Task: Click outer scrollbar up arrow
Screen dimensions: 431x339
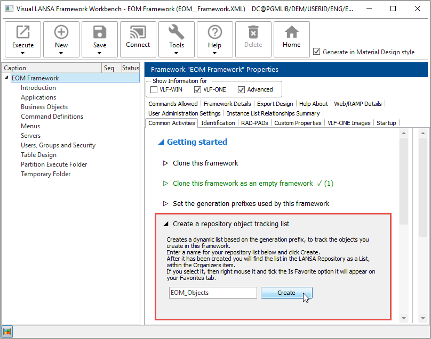Action: (x=423, y=133)
